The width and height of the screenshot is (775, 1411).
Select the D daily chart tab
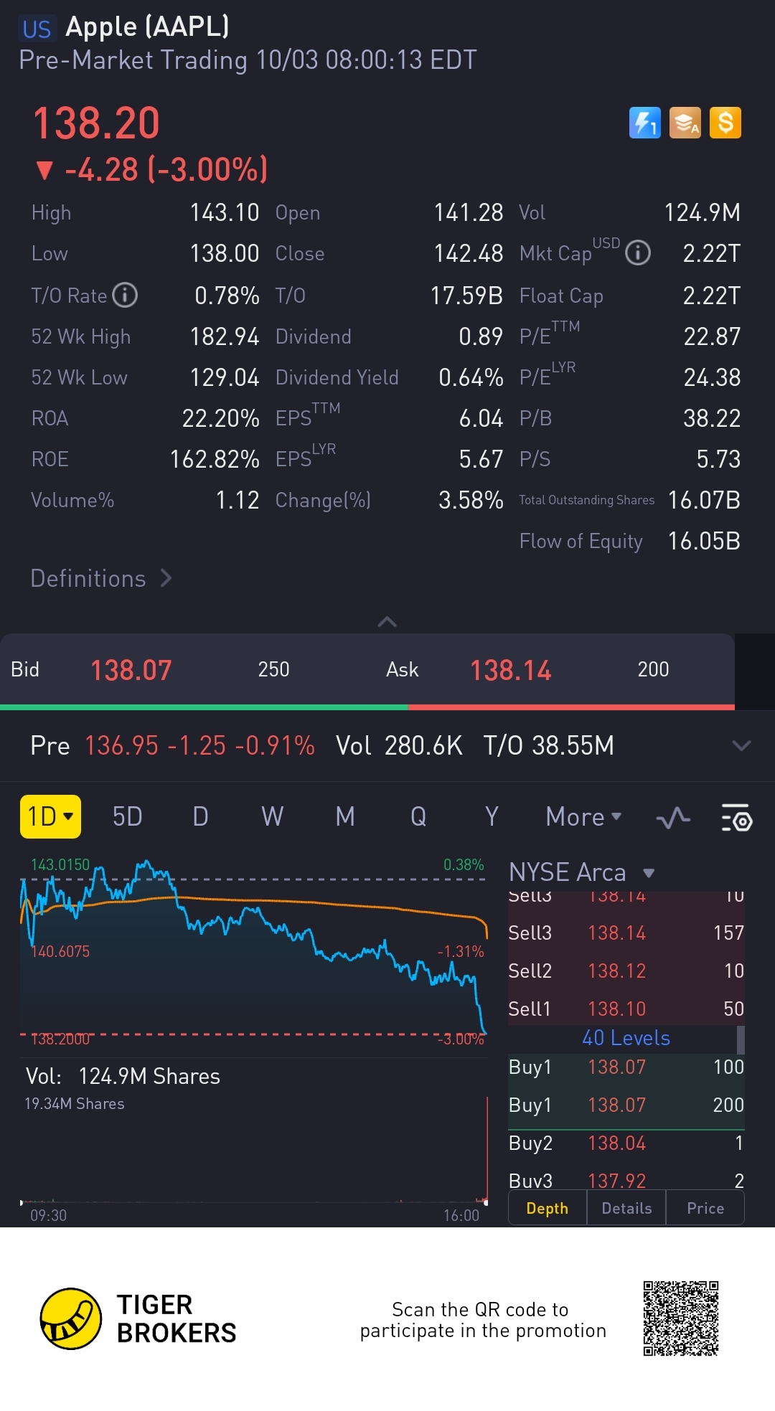pos(200,816)
